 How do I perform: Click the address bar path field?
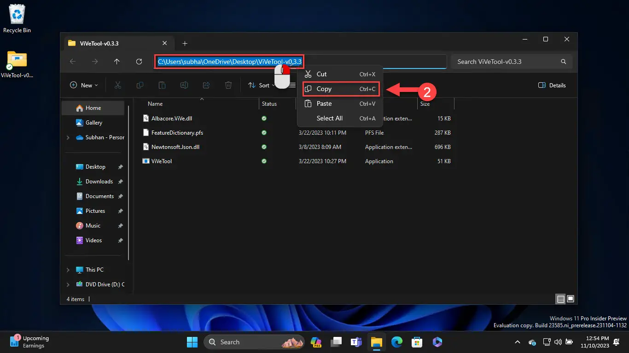point(300,62)
